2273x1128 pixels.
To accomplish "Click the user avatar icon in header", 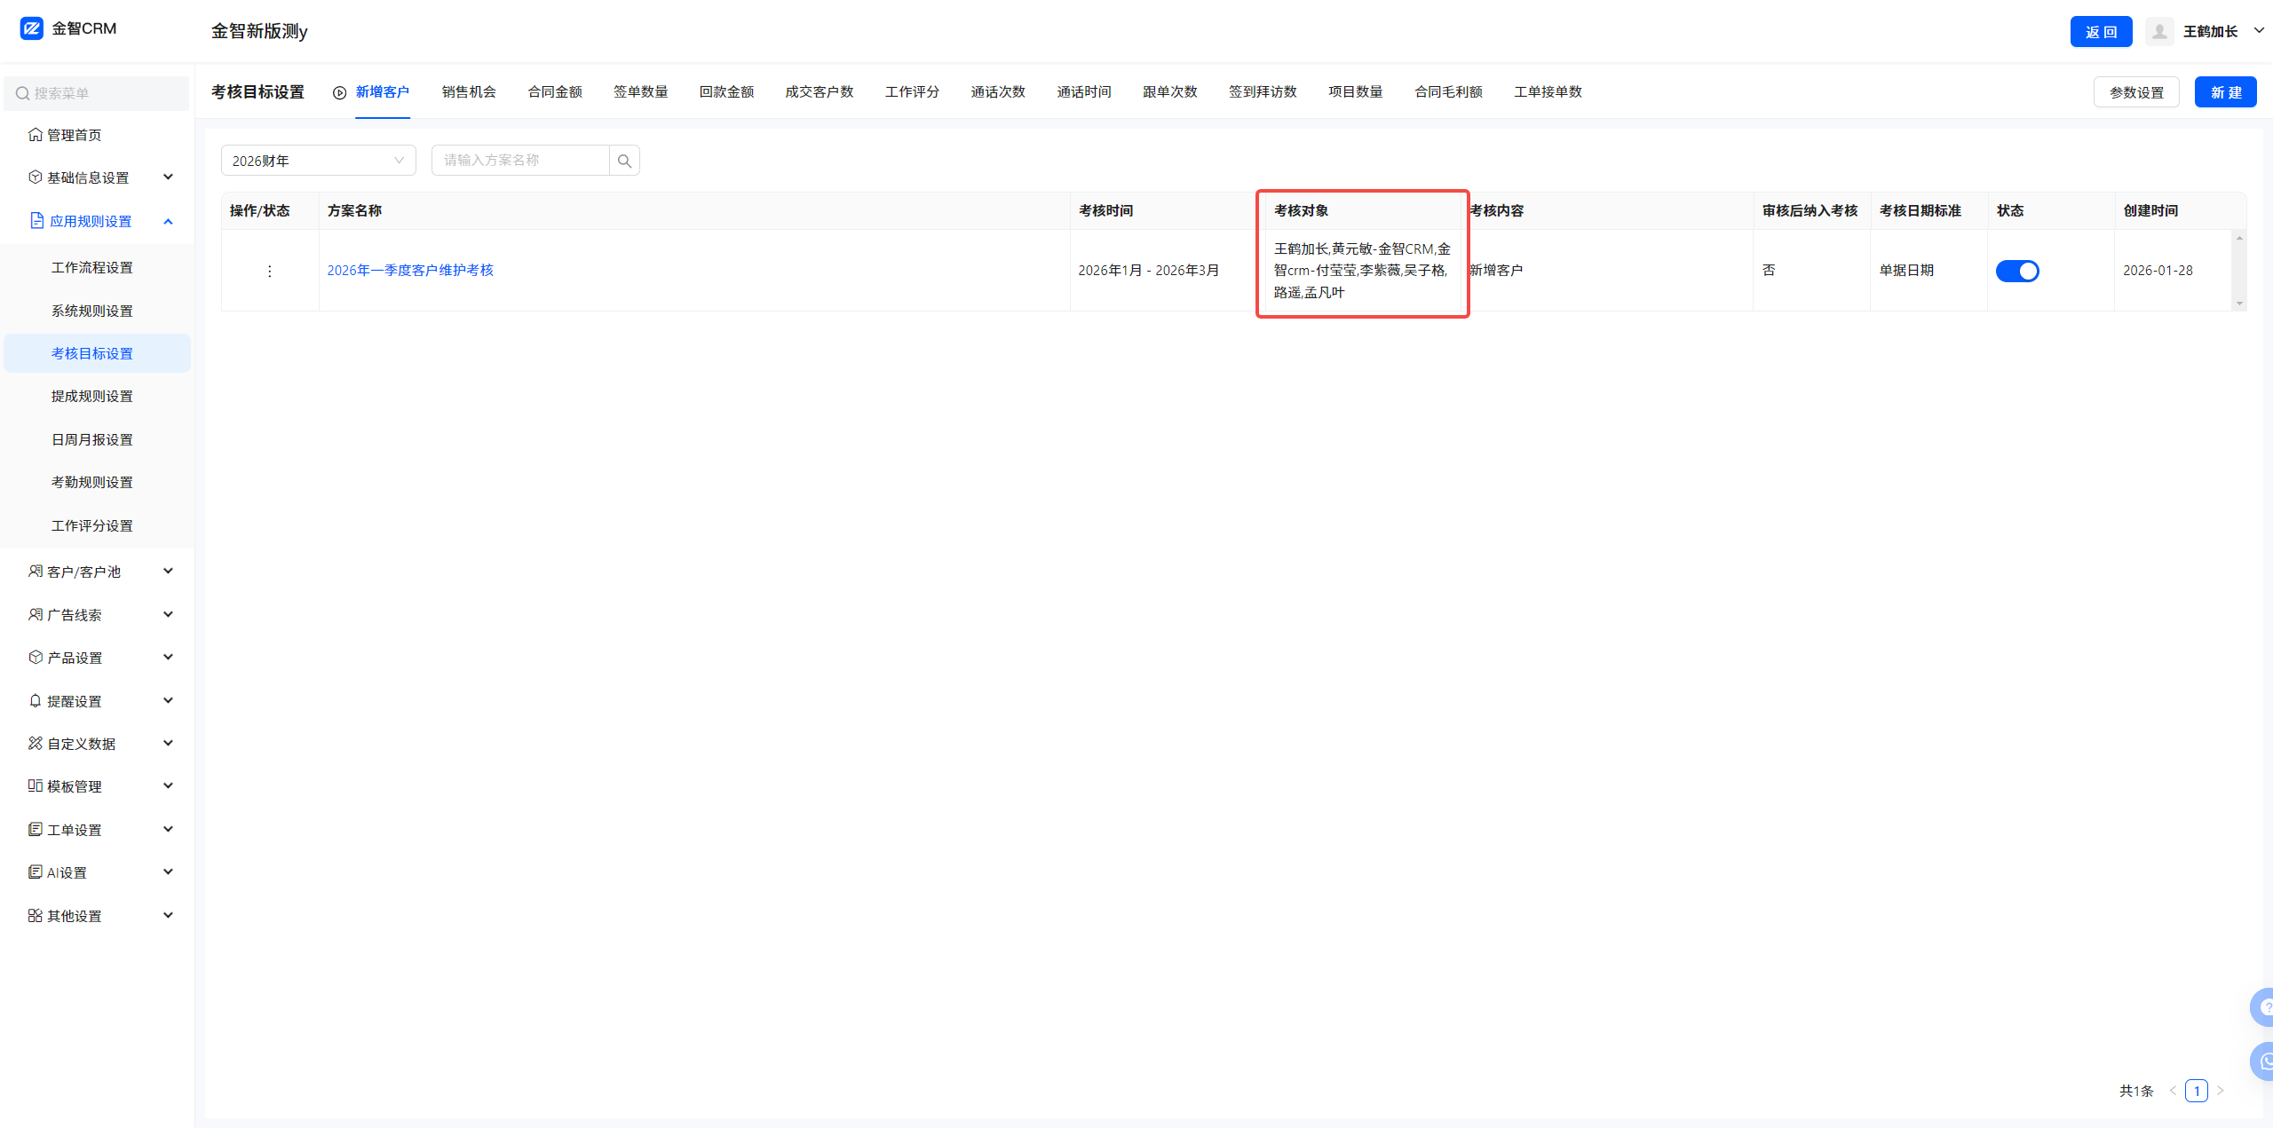I will [x=2159, y=32].
